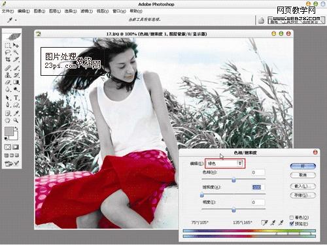Switch to Quick Mask mode
Image resolution: width=327 pixels, height=245 pixels.
[16, 147]
